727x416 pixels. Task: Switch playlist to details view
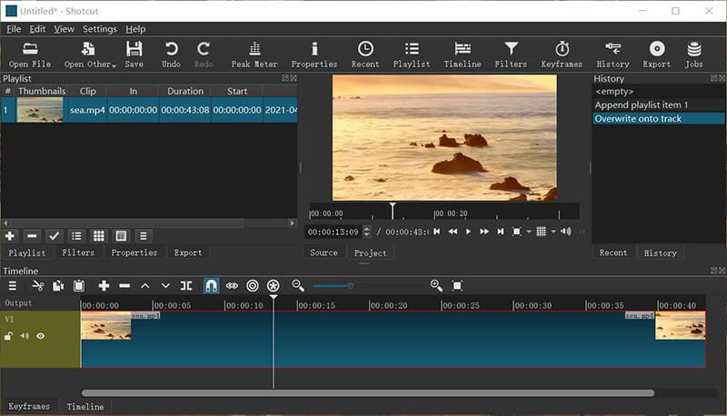tap(76, 236)
